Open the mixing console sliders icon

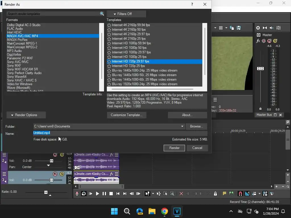[x=278, y=28]
